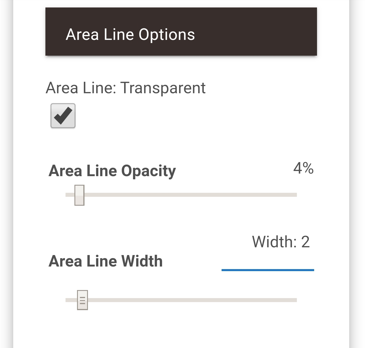Click the Area Line: Transparent label

tap(126, 88)
